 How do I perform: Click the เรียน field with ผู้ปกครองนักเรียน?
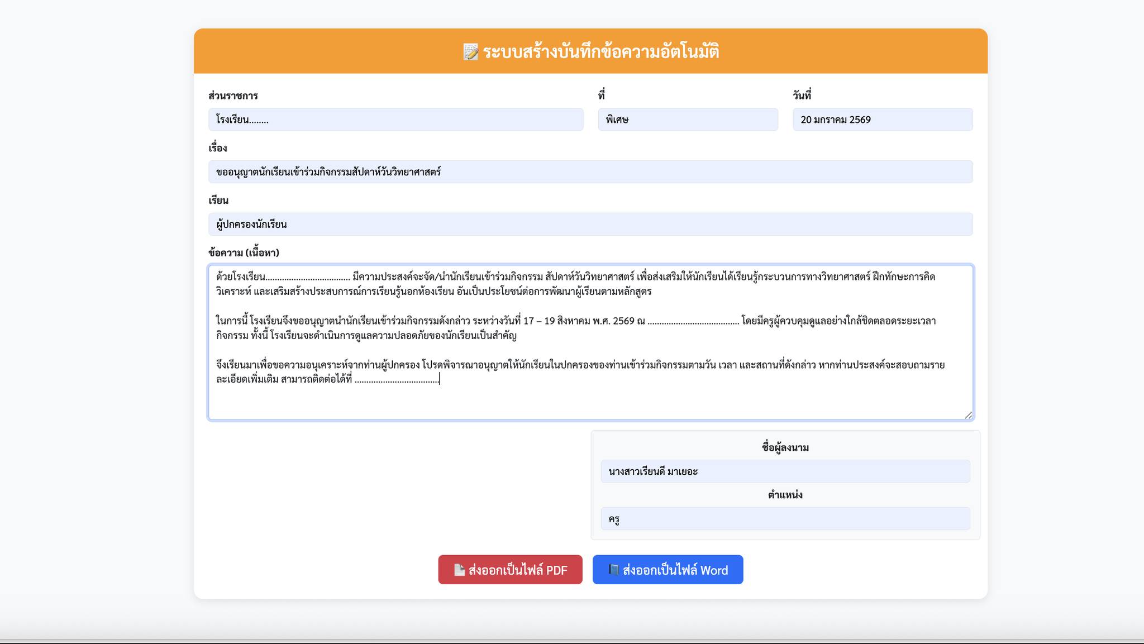(x=590, y=224)
